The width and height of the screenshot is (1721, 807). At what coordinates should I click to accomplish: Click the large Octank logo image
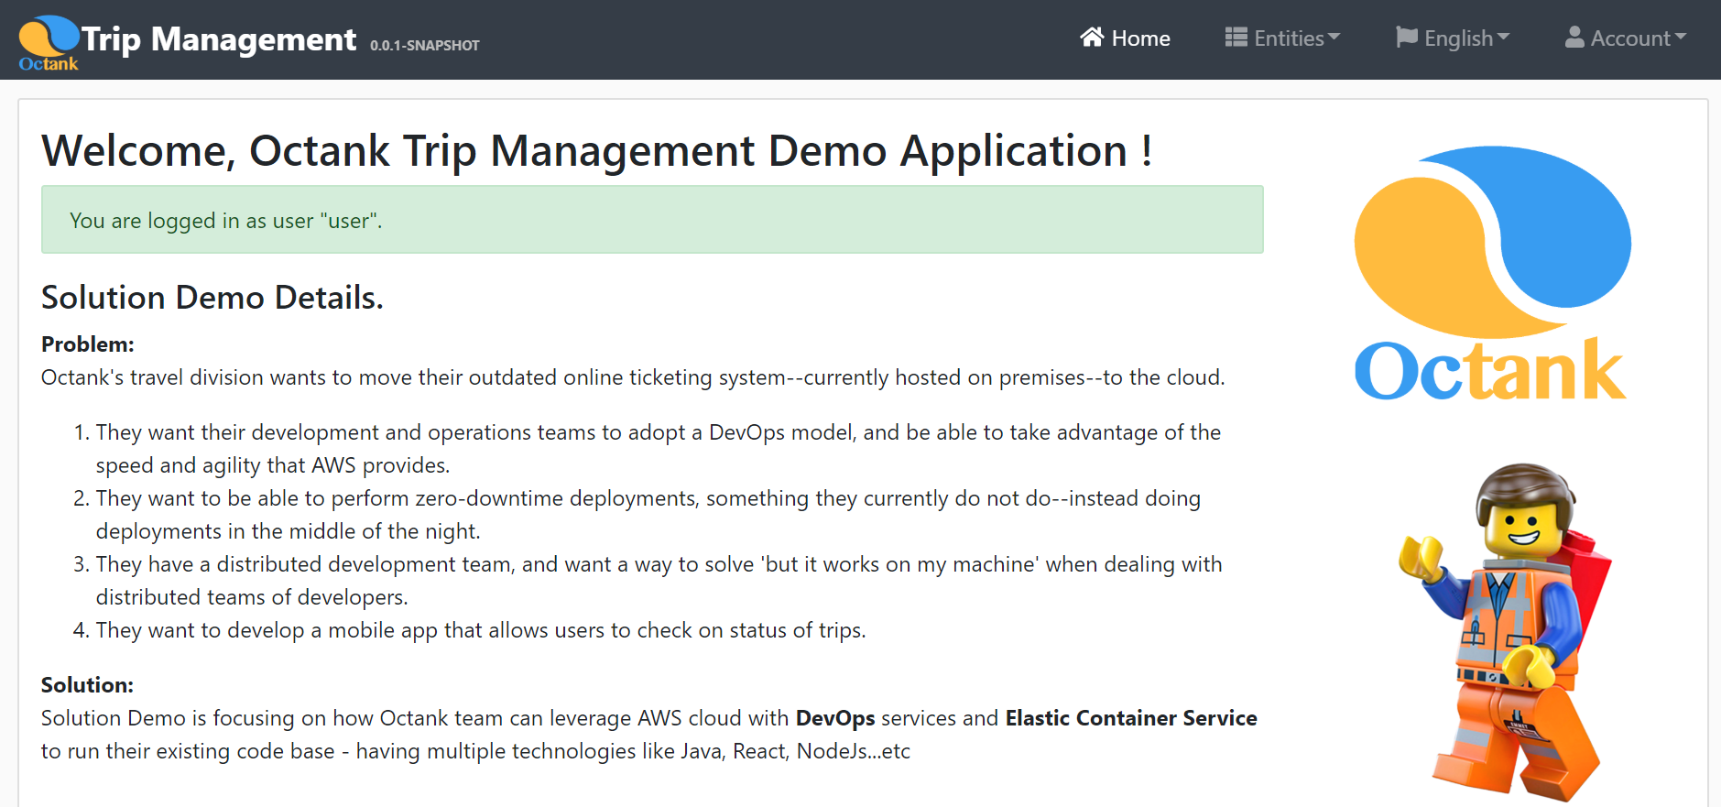click(x=1492, y=273)
